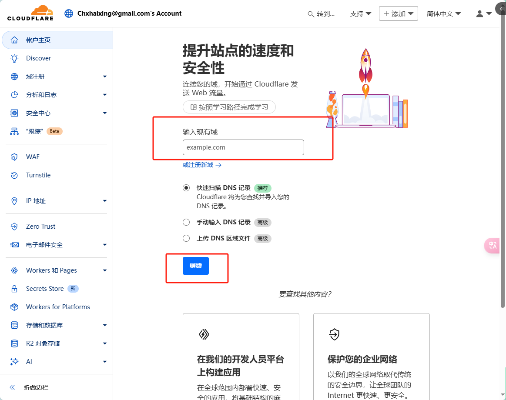
Task: Click the envelope icon for 电子邮件安全
Action: point(14,245)
